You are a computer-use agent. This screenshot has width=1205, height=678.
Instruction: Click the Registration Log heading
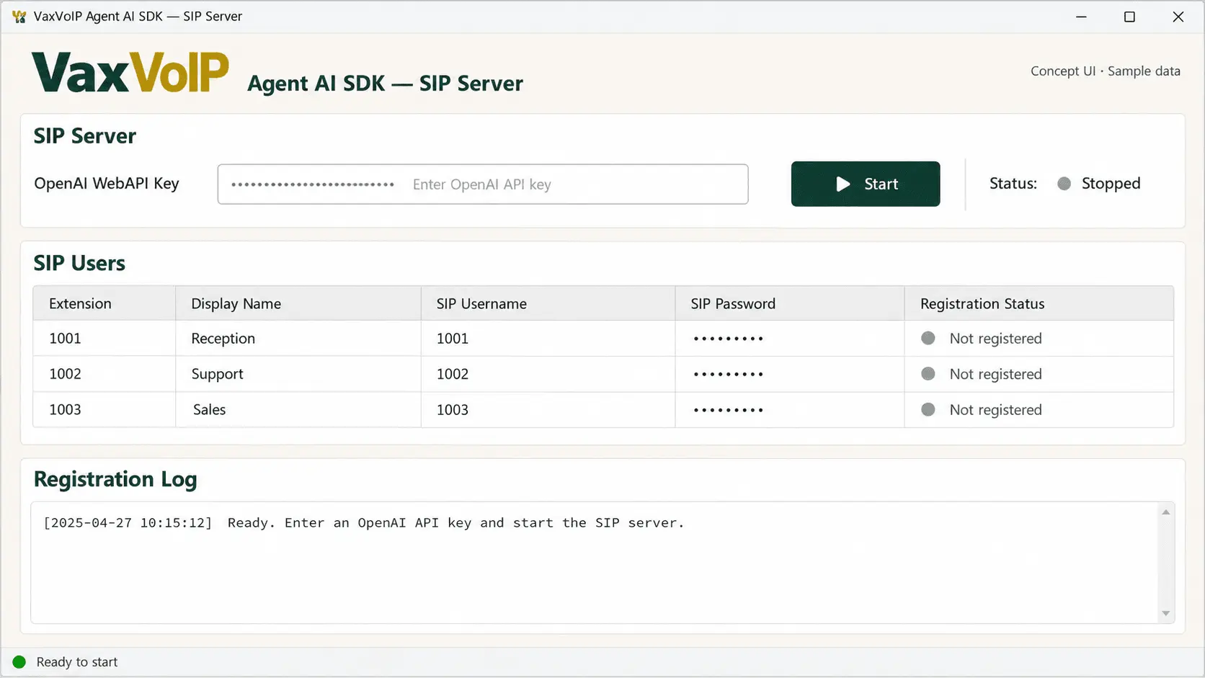tap(115, 479)
